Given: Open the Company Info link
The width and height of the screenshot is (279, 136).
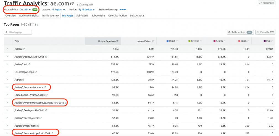Looking at the screenshot, I should [86, 4].
